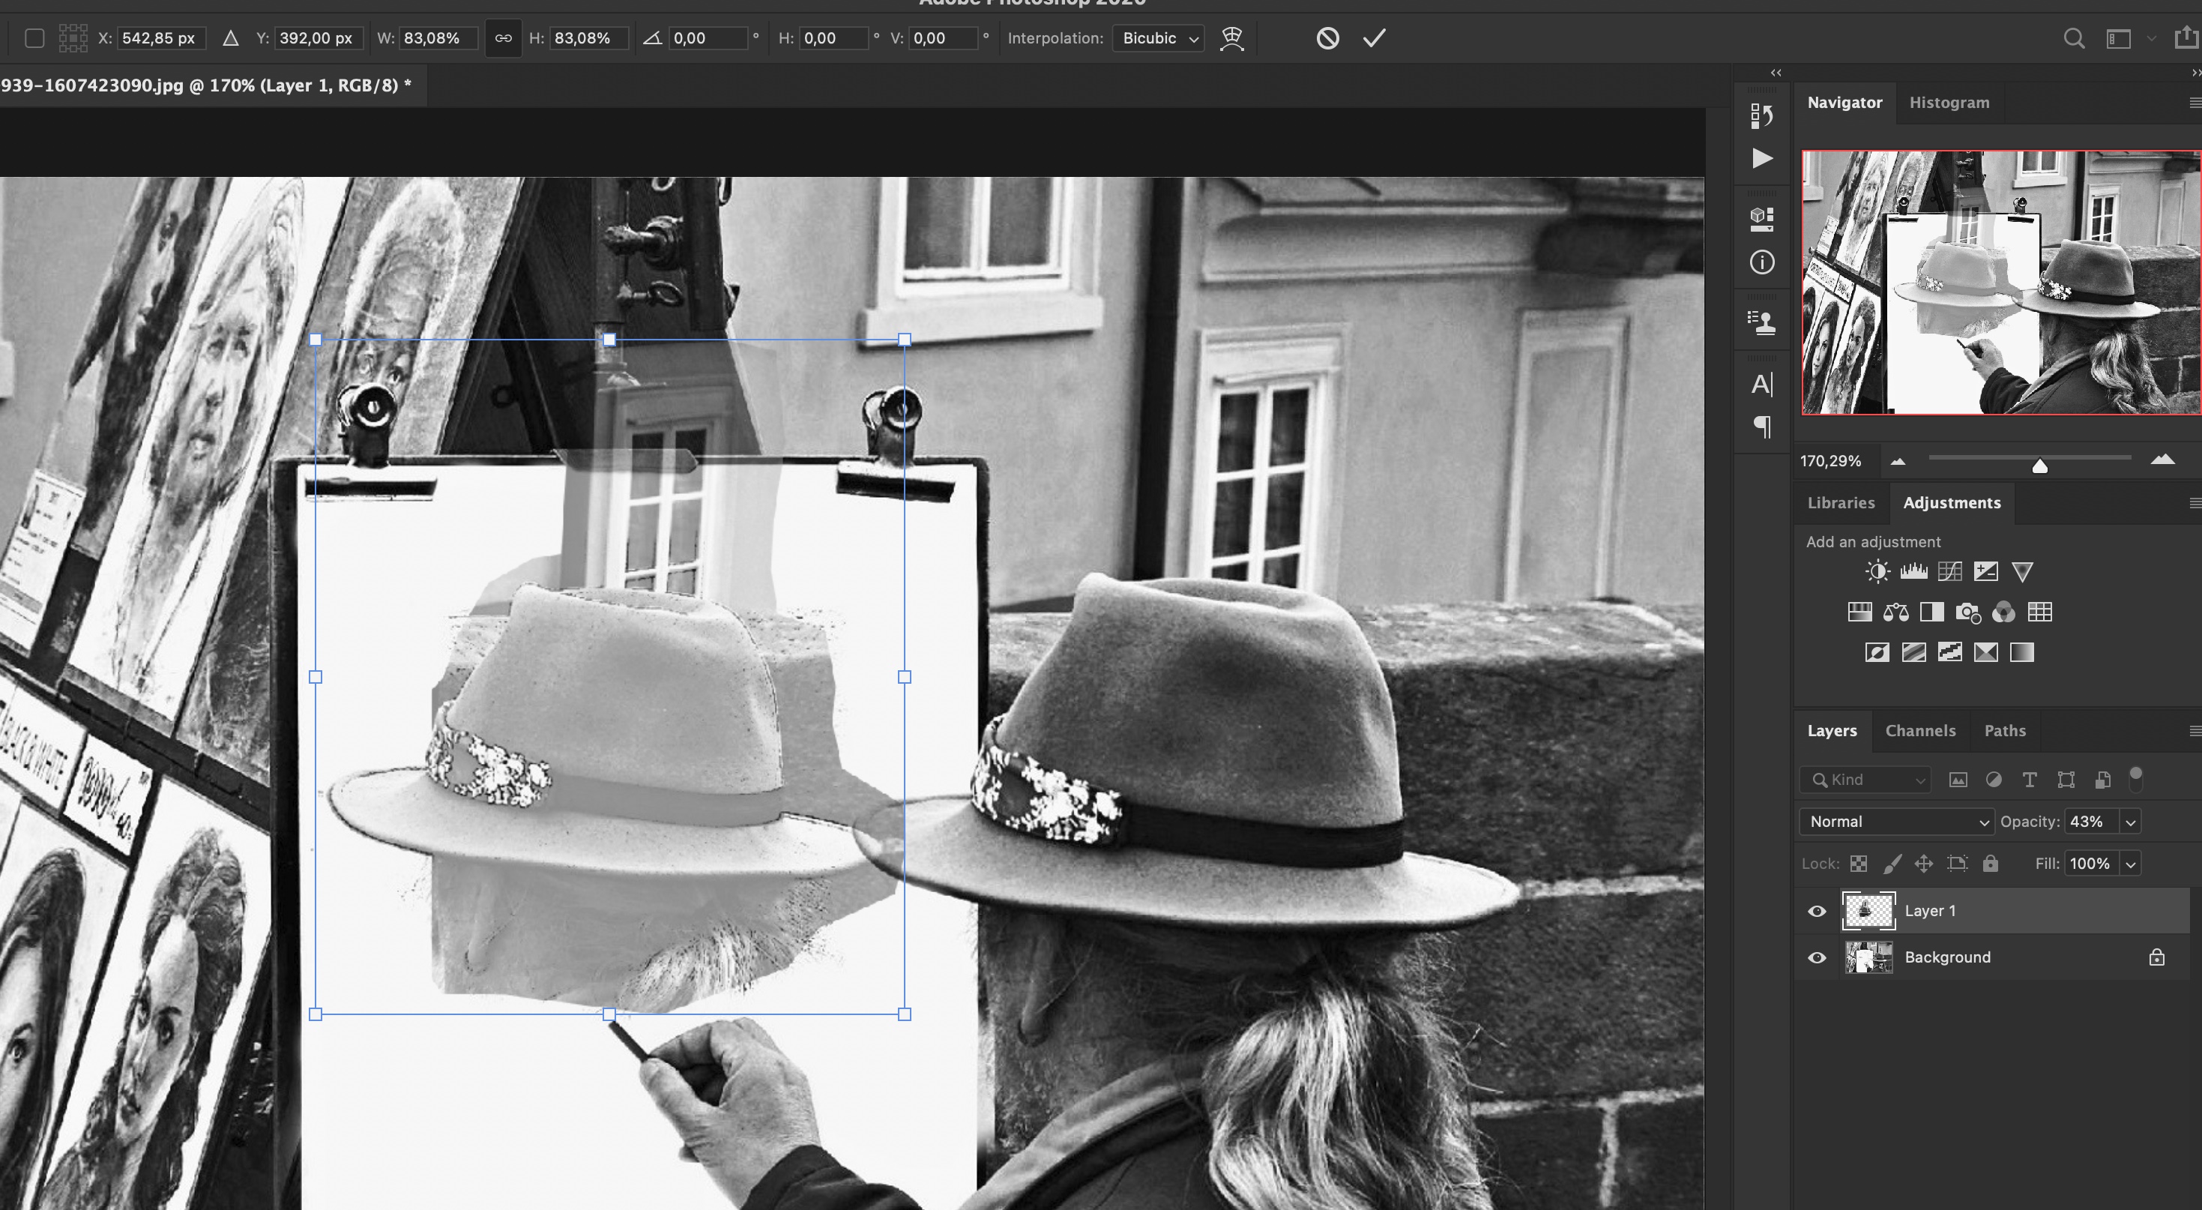Image resolution: width=2202 pixels, height=1210 pixels.
Task: Add a Vibrance adjustment
Action: coord(2021,572)
